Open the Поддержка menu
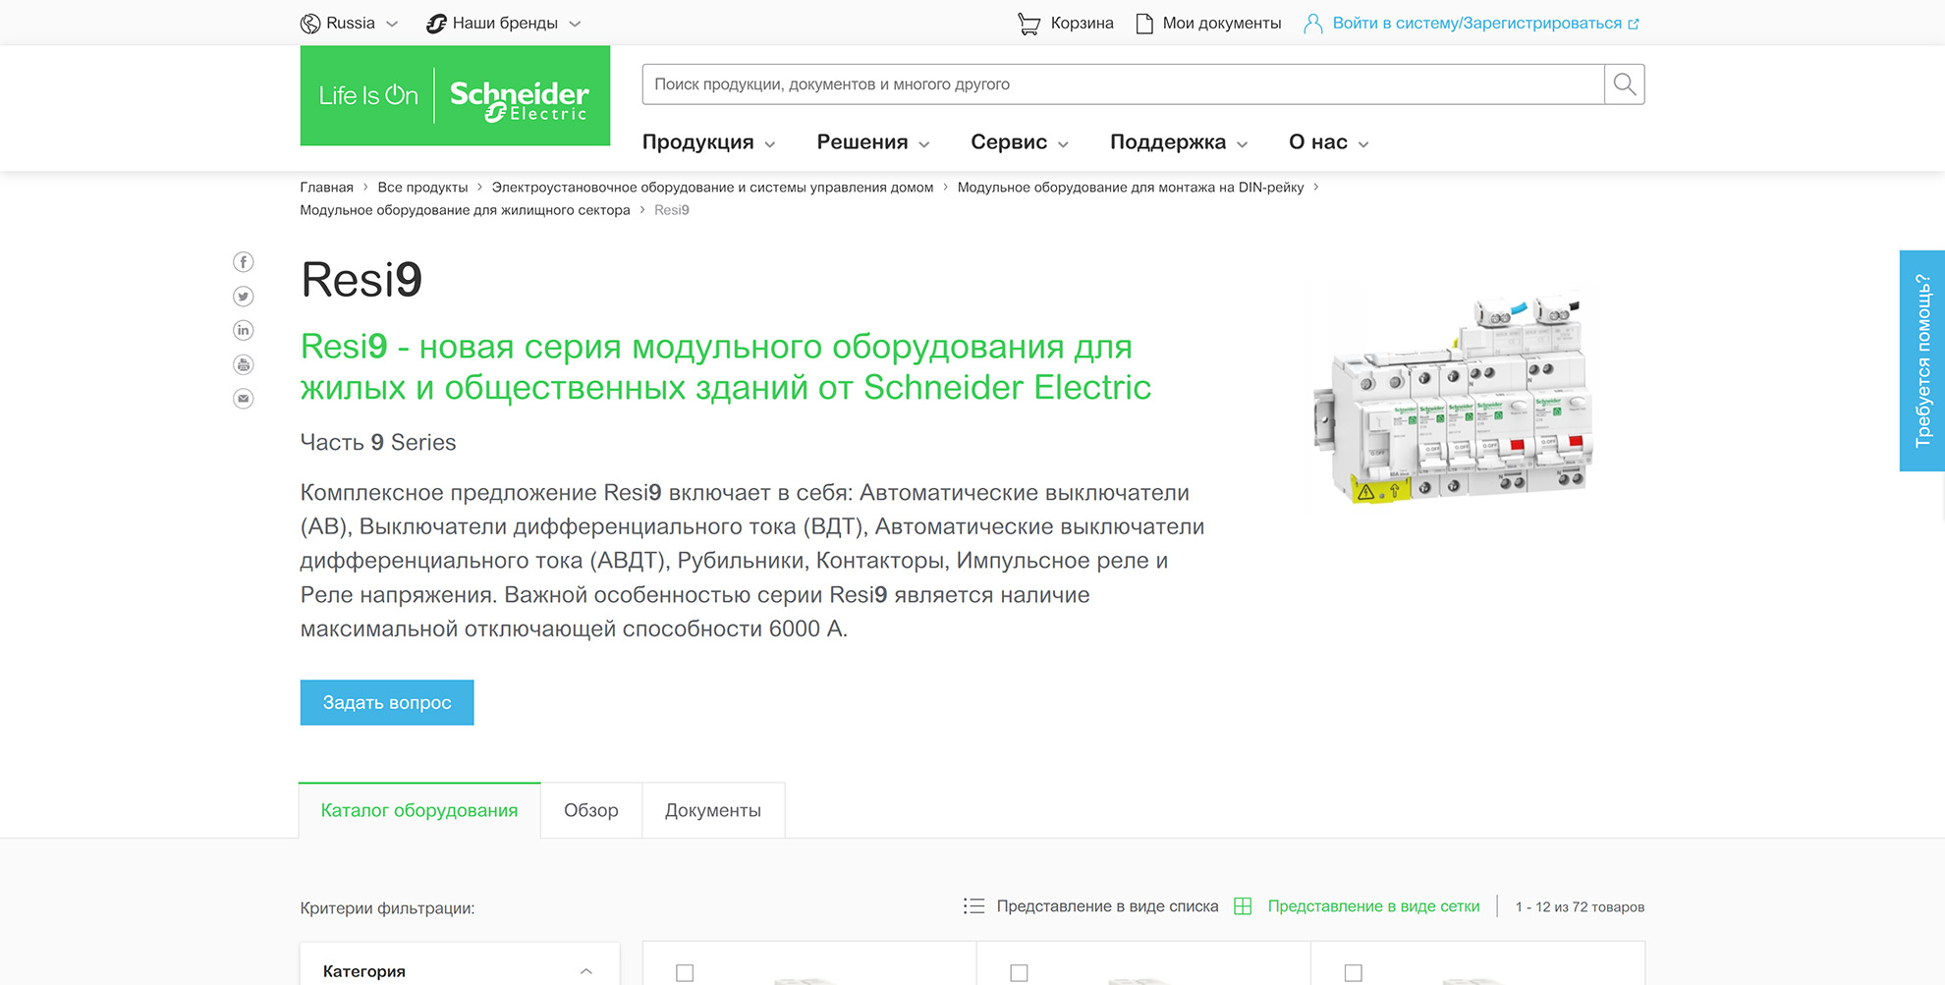Image resolution: width=1945 pixels, height=985 pixels. (1179, 142)
